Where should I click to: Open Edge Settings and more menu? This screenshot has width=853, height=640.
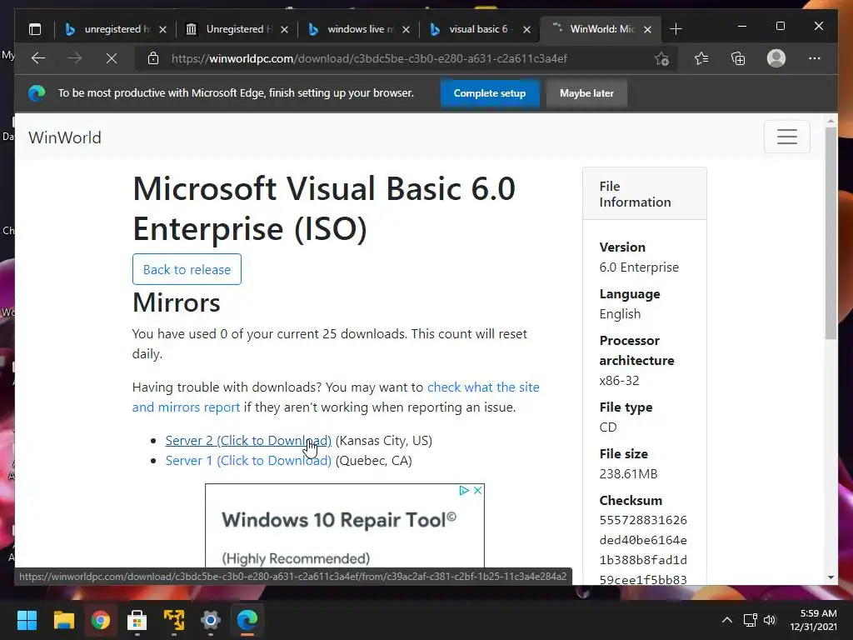[815, 58]
